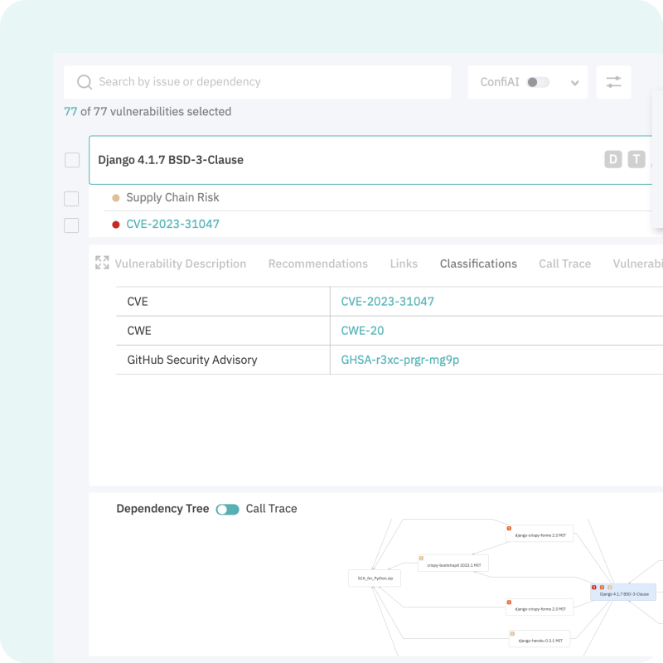Click badge on lower django-crispy-forms node
Viewport: 663px width, 663px height.
509,603
